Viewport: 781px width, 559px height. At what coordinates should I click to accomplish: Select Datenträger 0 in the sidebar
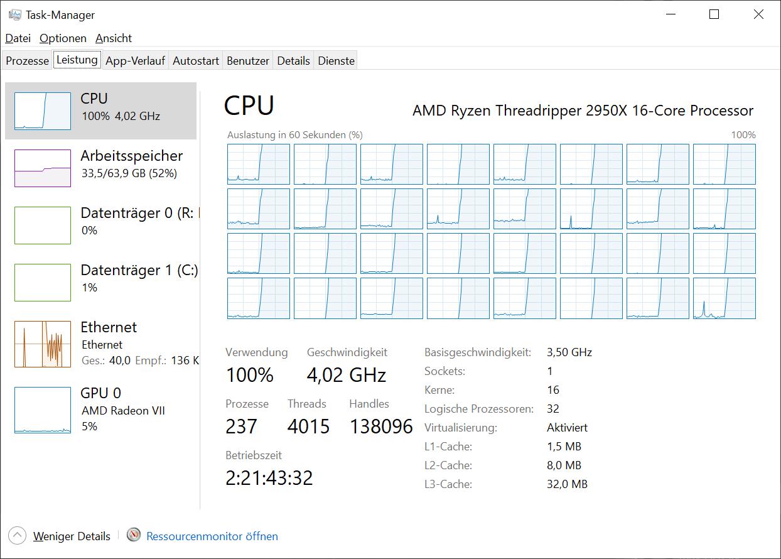(x=100, y=225)
